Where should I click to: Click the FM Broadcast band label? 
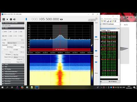point(60,49)
